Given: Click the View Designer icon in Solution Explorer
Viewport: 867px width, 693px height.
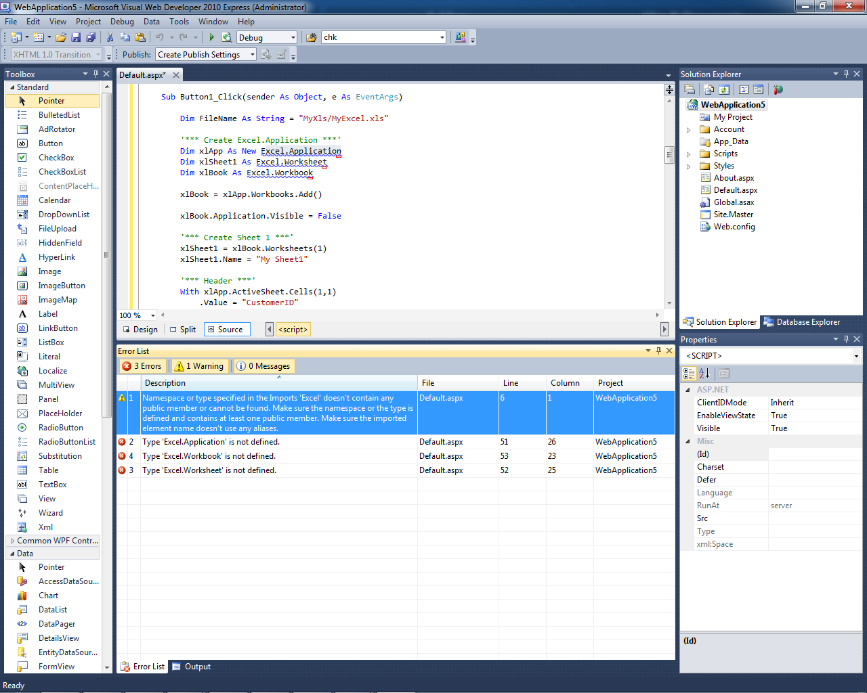Looking at the screenshot, I should (759, 89).
